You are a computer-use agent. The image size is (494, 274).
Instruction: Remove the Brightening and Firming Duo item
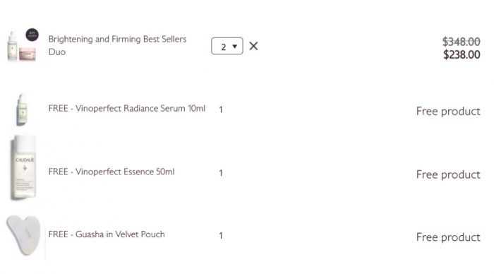tap(253, 46)
